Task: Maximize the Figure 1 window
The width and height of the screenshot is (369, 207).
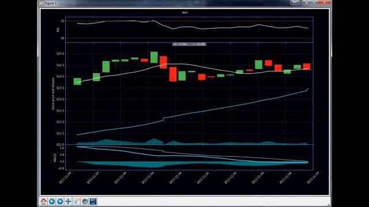Action: tap(314, 2)
